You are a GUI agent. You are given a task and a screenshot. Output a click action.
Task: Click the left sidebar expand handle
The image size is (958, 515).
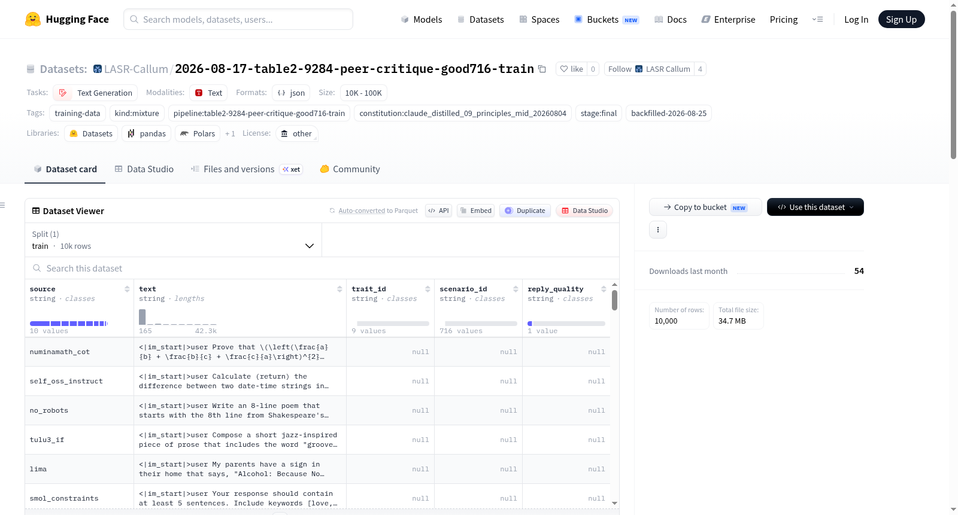(2, 205)
